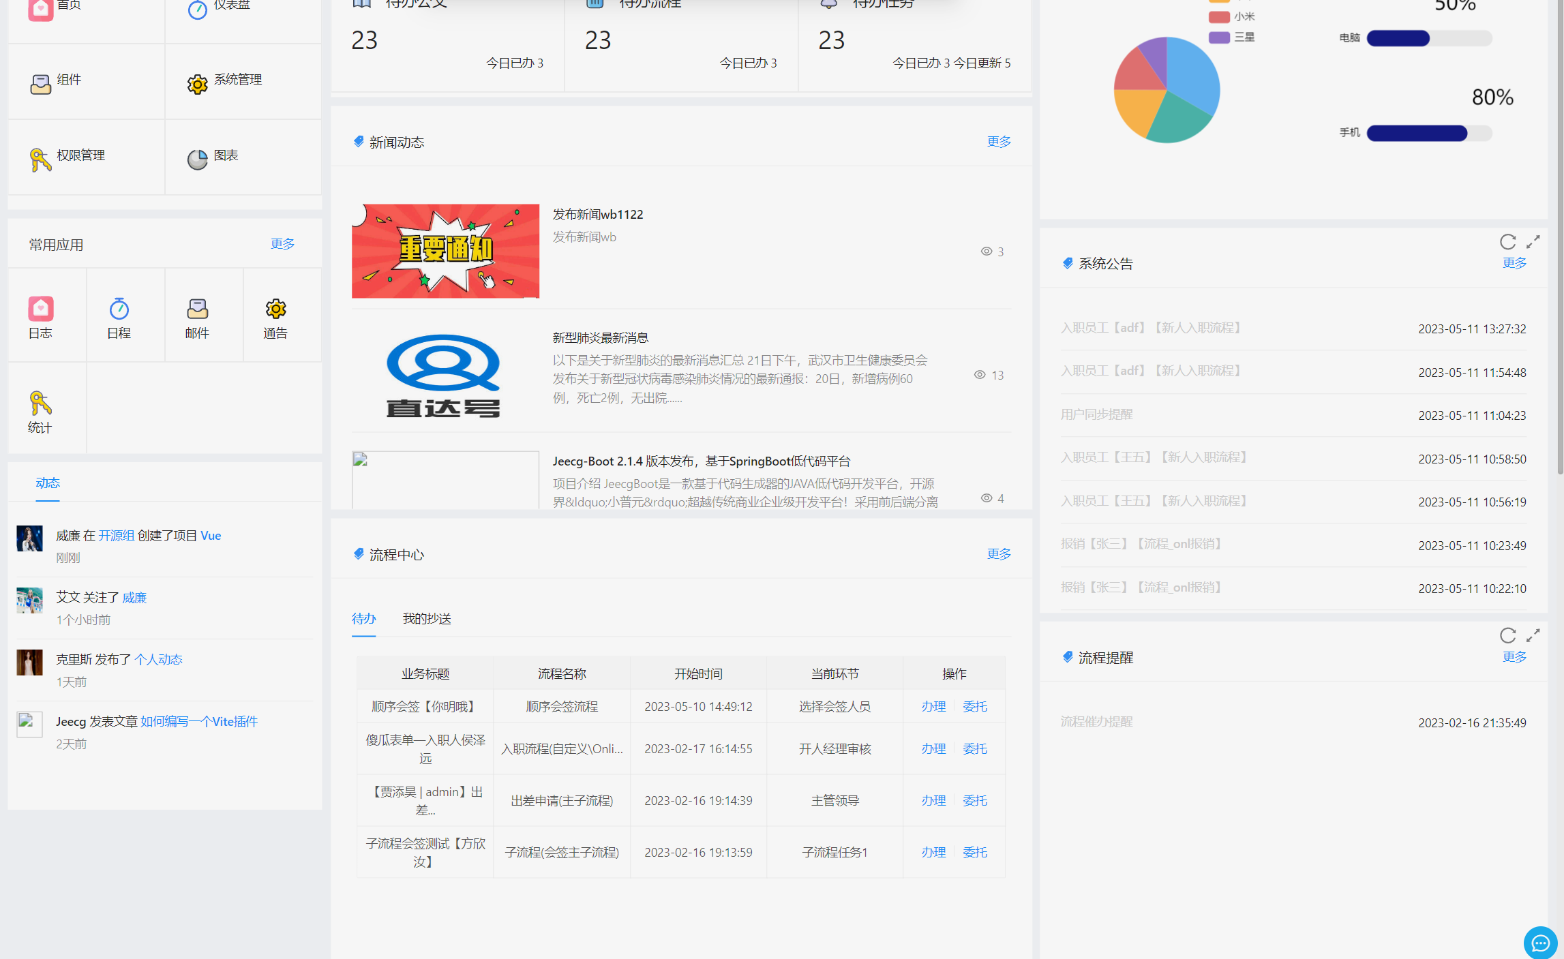Image resolution: width=1564 pixels, height=959 pixels.
Task: Open the 统计 key app icon
Action: coord(40,403)
